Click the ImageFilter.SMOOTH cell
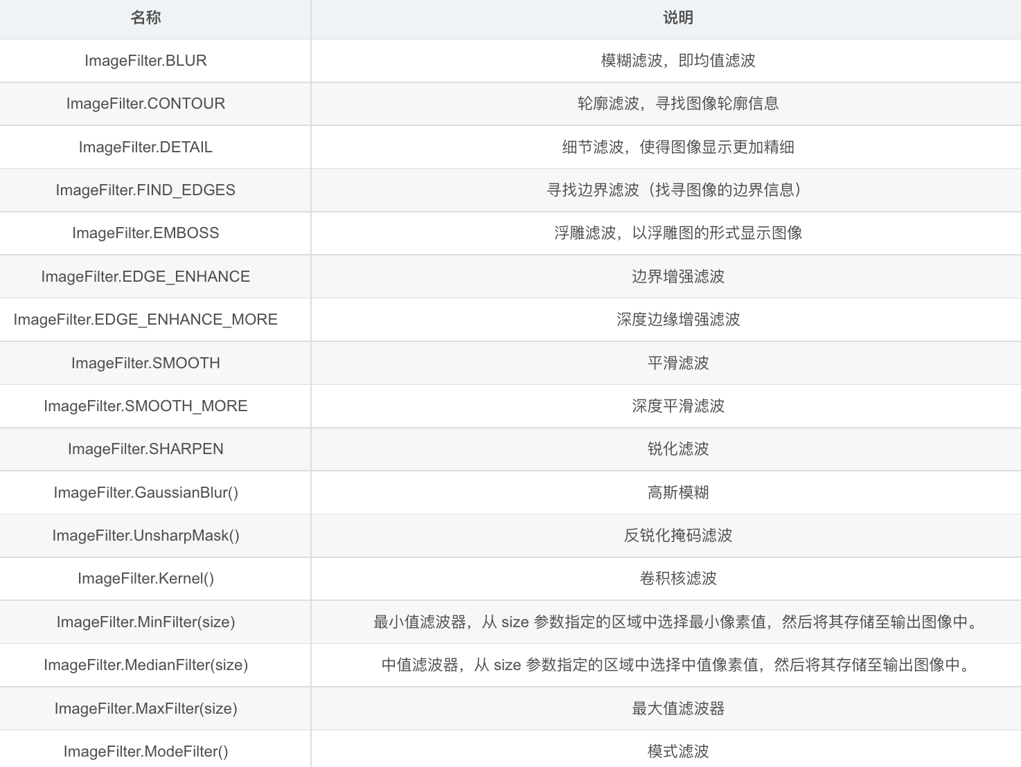Screen dimensions: 1021x767 tap(145, 363)
